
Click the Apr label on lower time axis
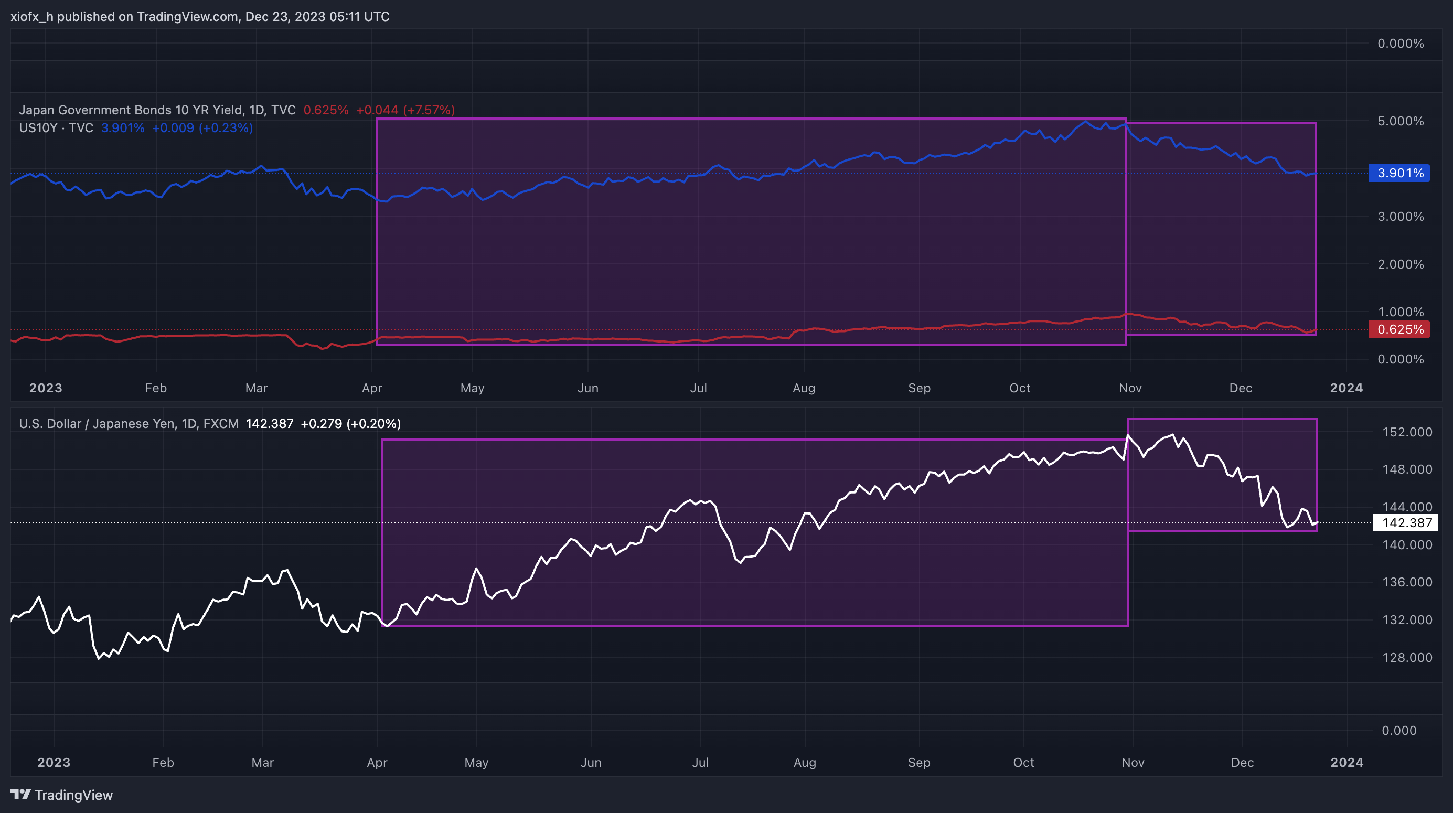click(377, 763)
